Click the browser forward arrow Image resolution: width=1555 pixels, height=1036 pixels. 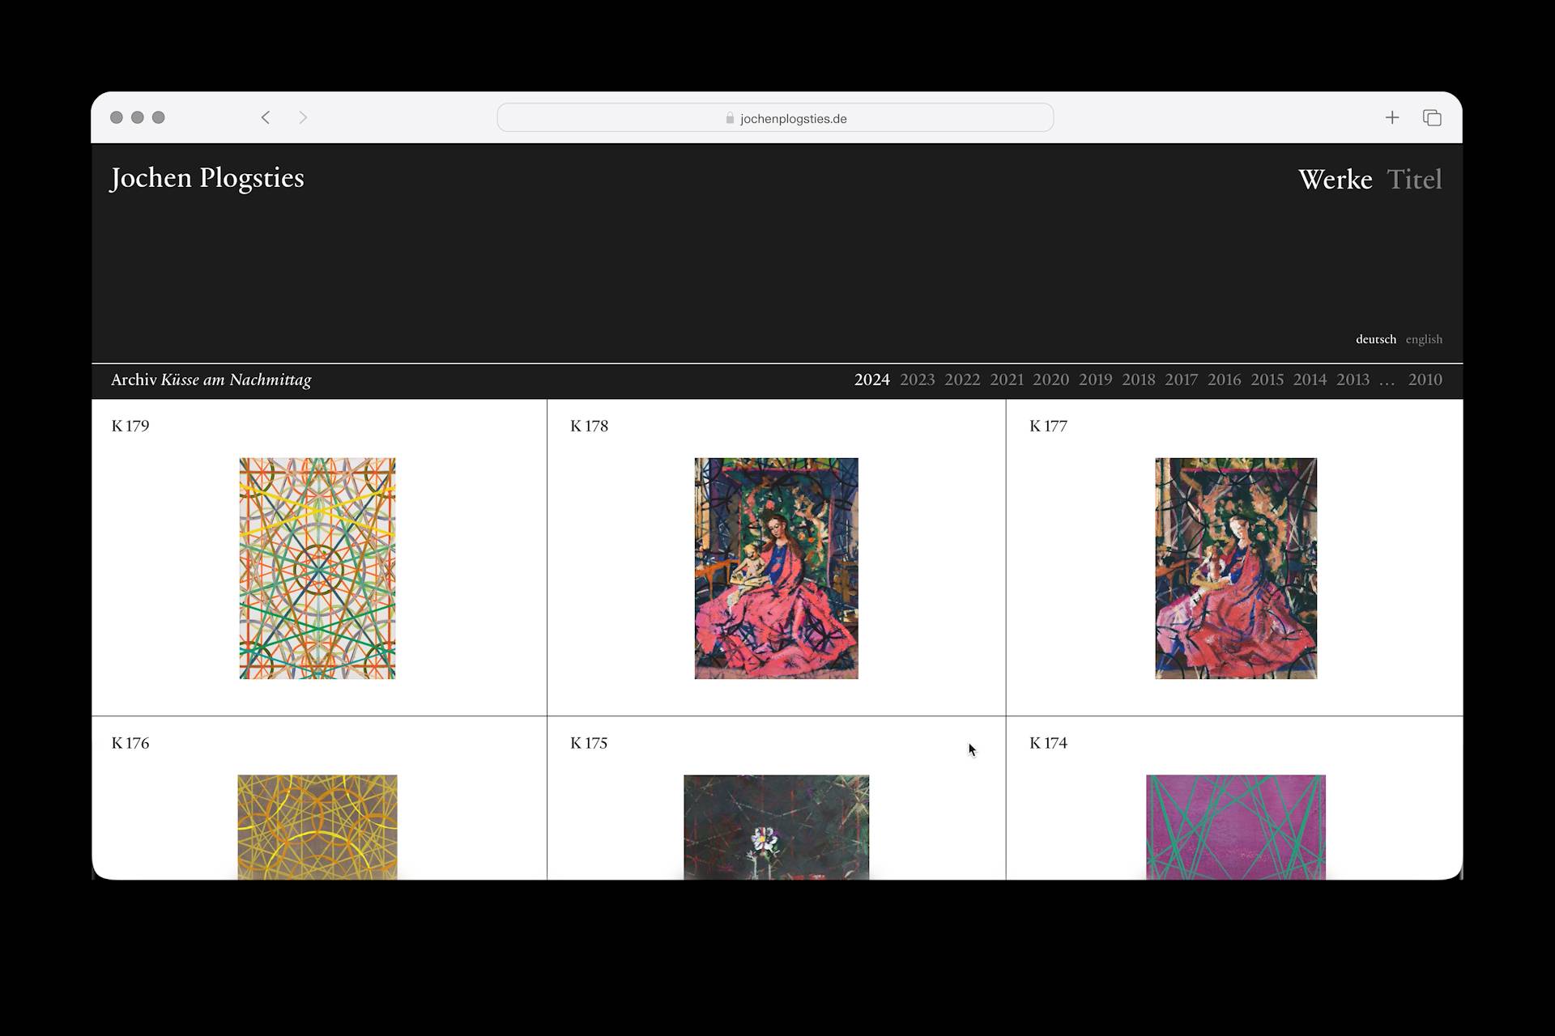point(303,117)
